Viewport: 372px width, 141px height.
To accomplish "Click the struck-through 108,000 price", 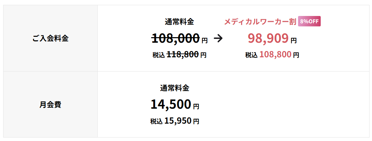I will click(176, 38).
